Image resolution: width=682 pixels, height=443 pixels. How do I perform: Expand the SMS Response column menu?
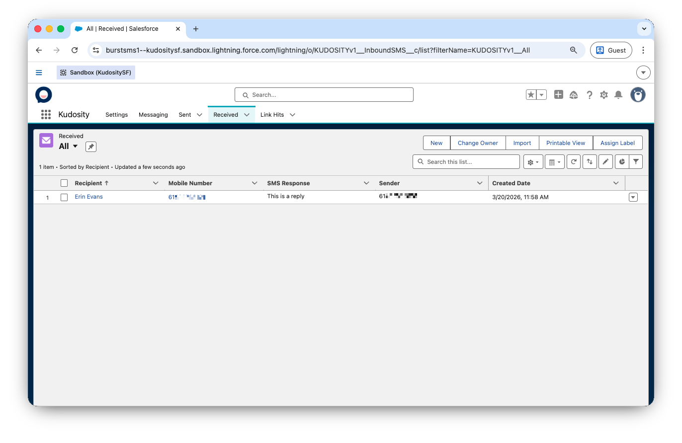click(366, 183)
